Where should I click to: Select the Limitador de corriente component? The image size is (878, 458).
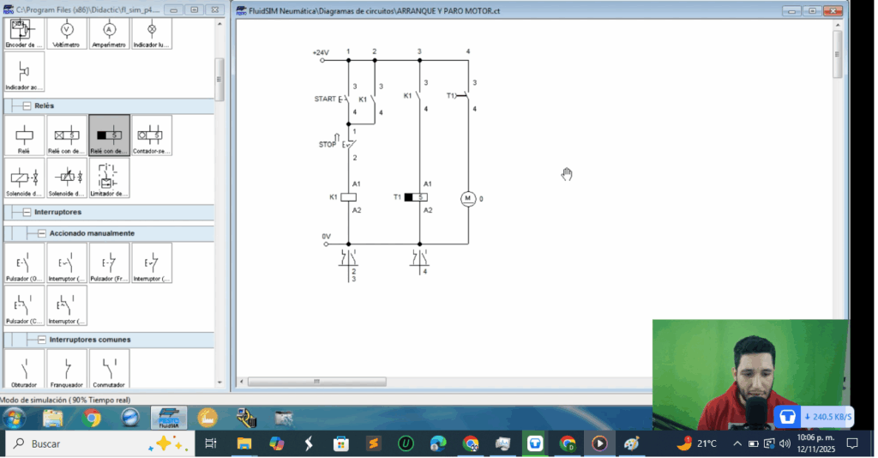click(x=110, y=178)
